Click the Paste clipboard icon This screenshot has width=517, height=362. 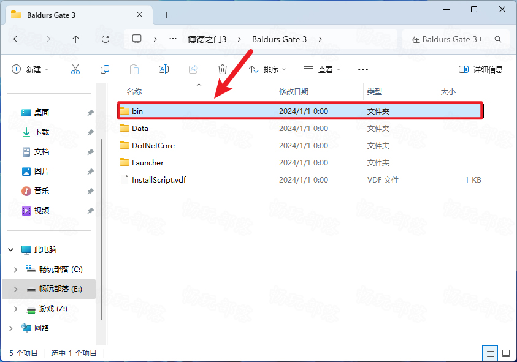coord(134,69)
